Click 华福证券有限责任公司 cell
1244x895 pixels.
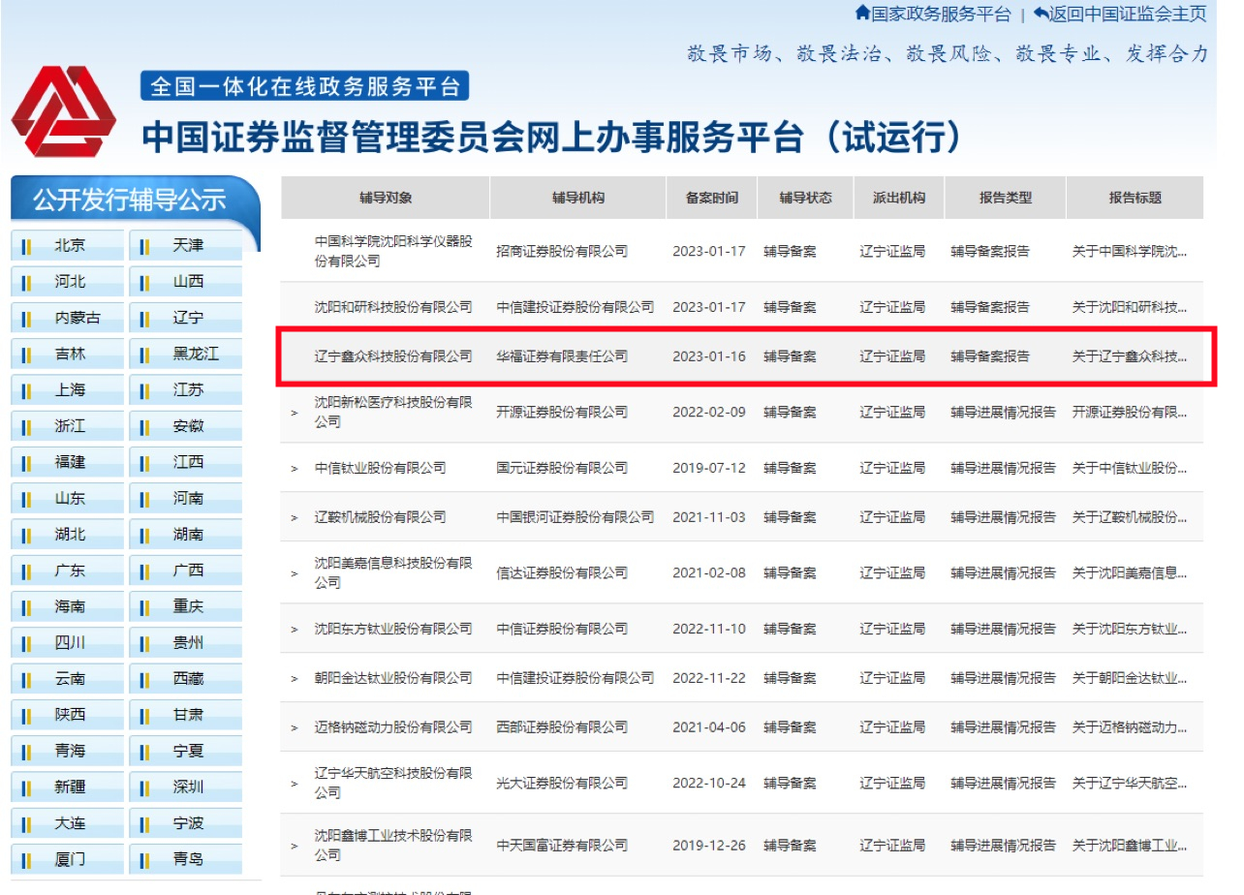tap(562, 356)
